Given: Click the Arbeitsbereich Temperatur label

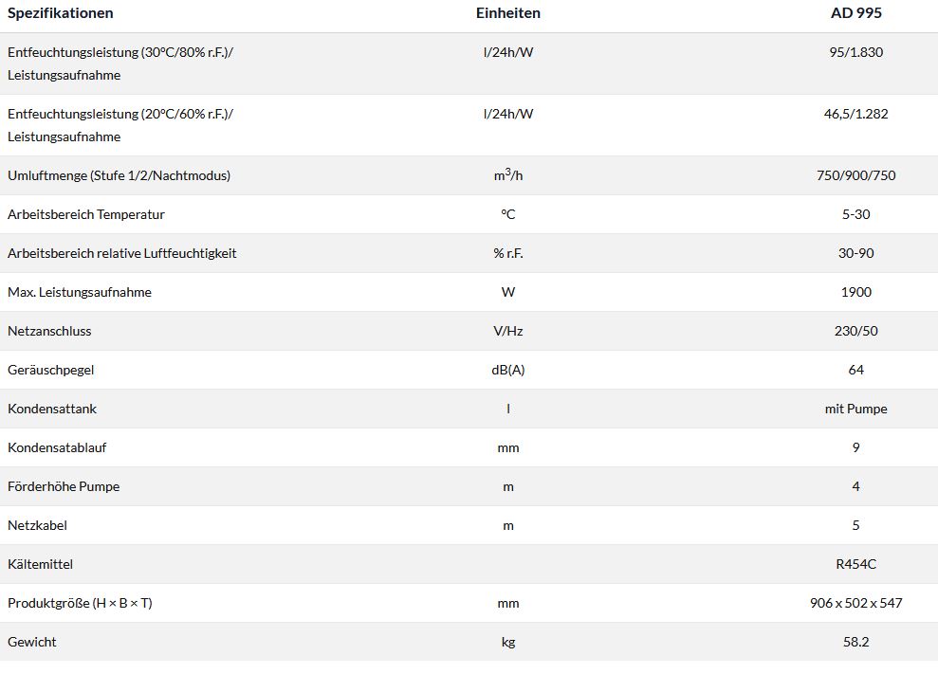Looking at the screenshot, I should [86, 214].
